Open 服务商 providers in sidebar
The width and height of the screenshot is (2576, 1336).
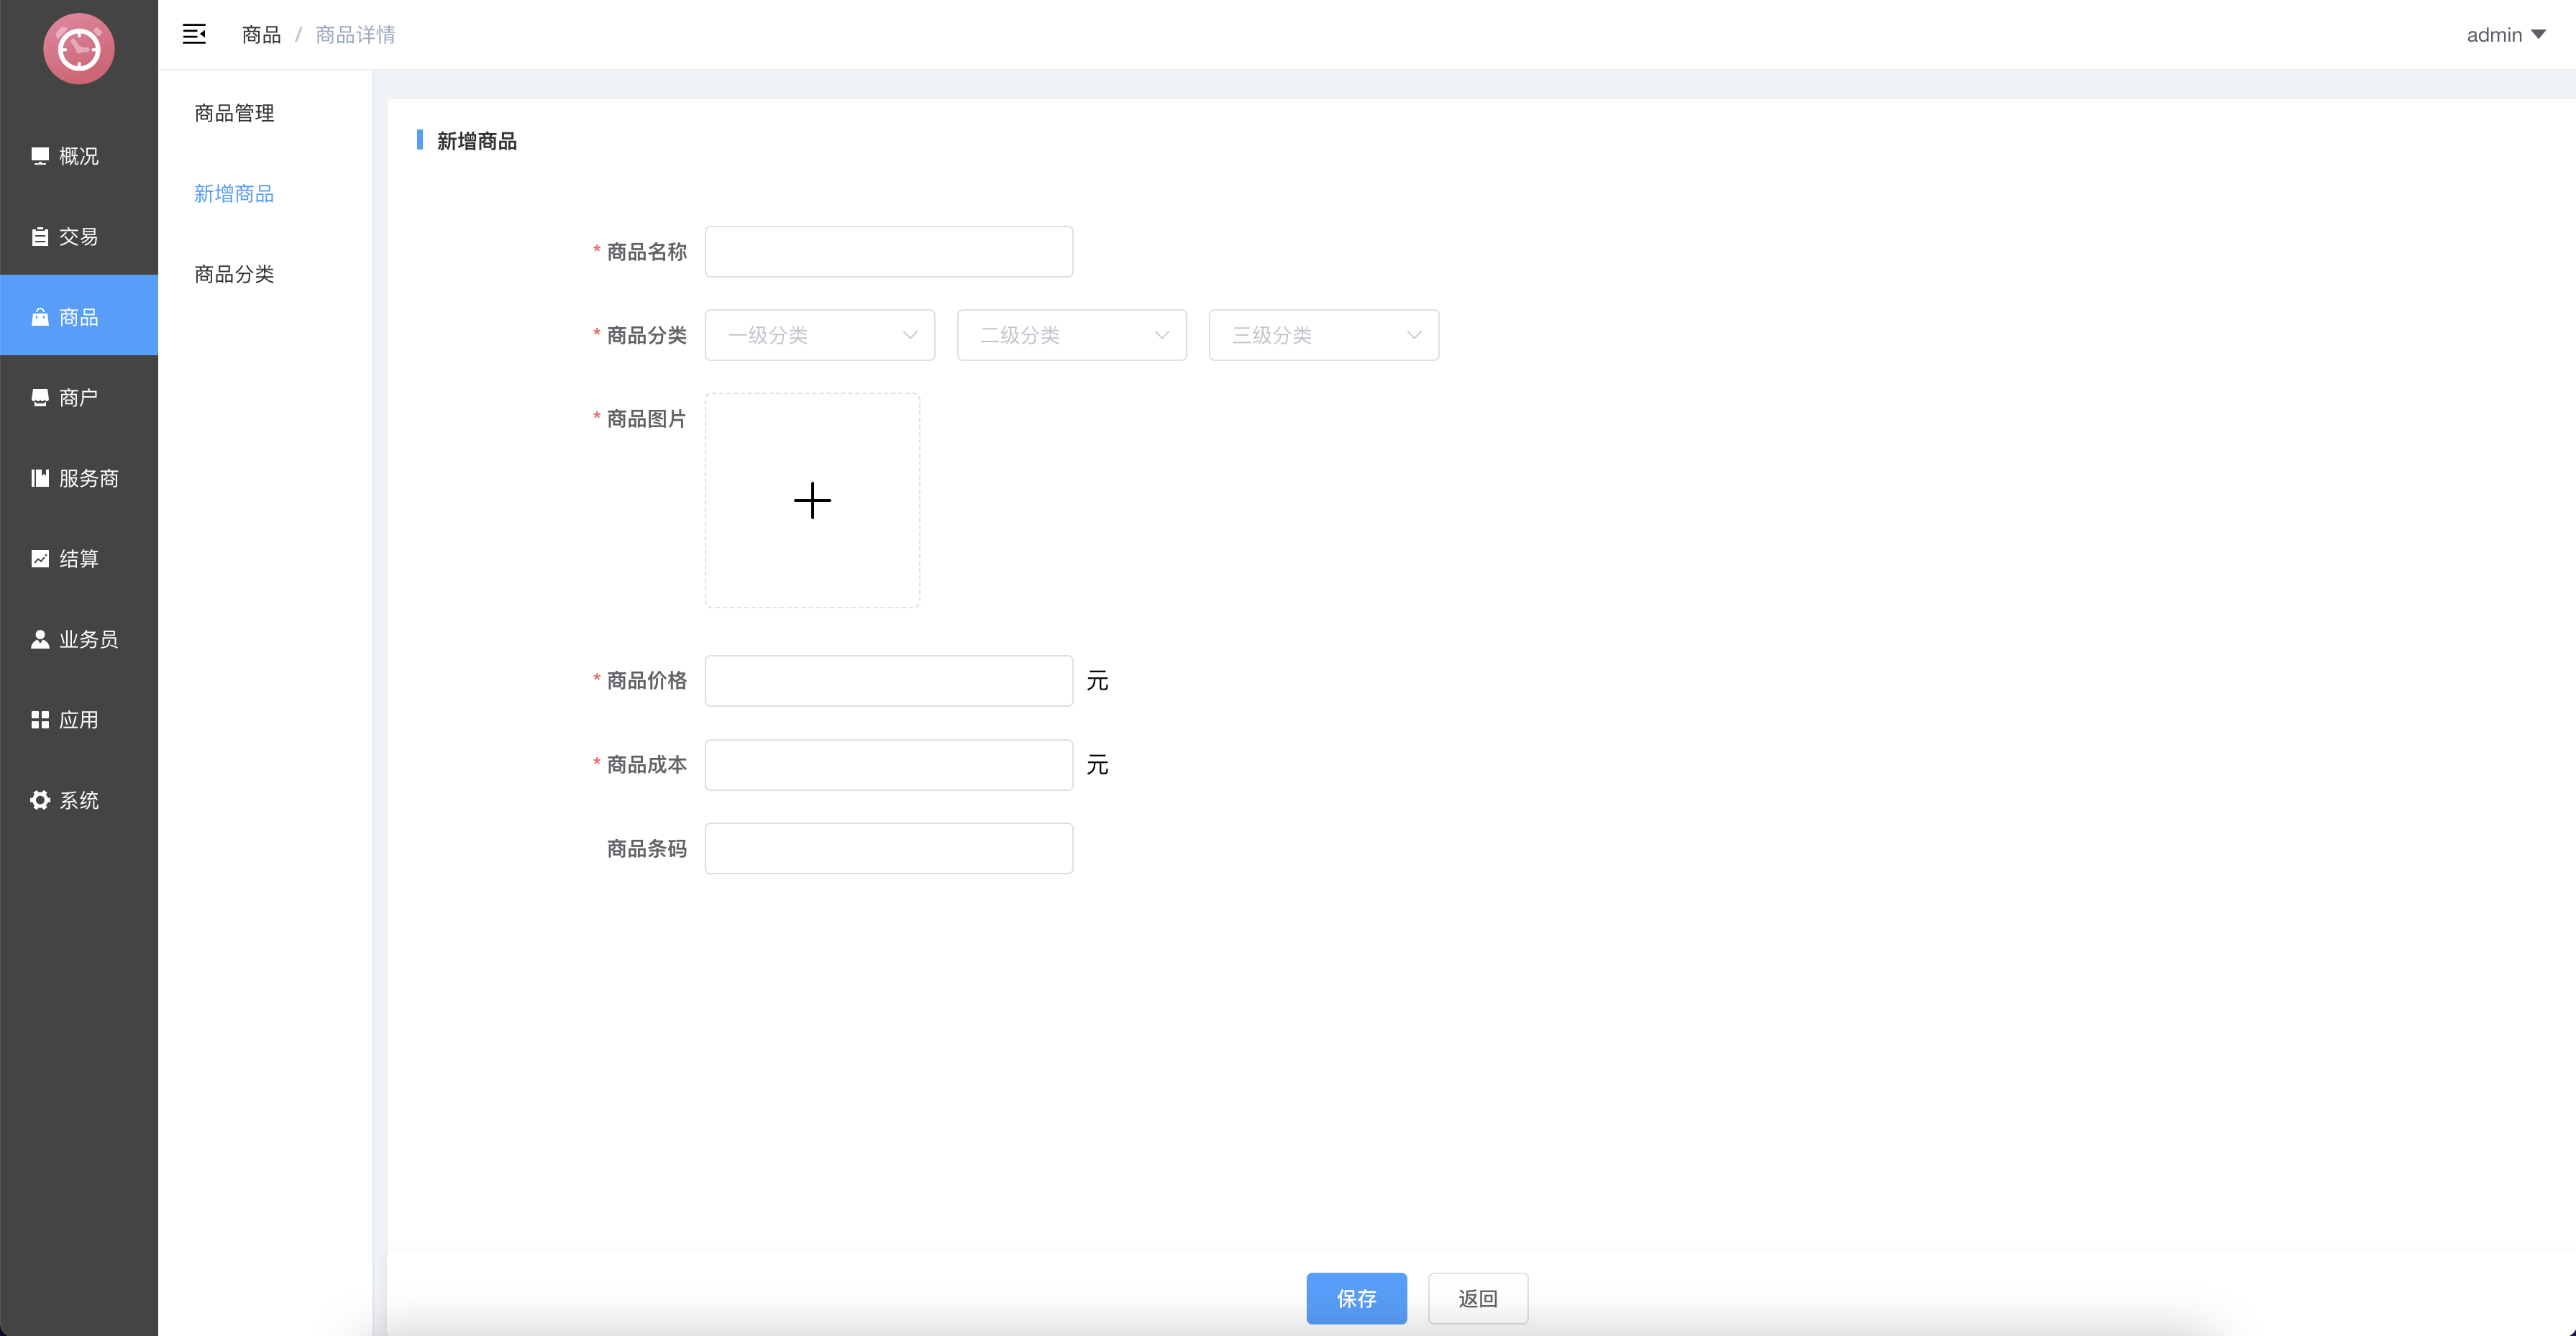[x=88, y=478]
